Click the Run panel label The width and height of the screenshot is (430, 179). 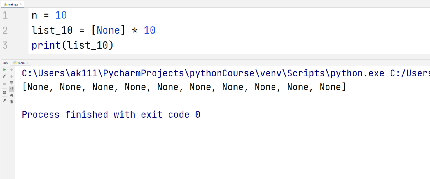(x=5, y=63)
